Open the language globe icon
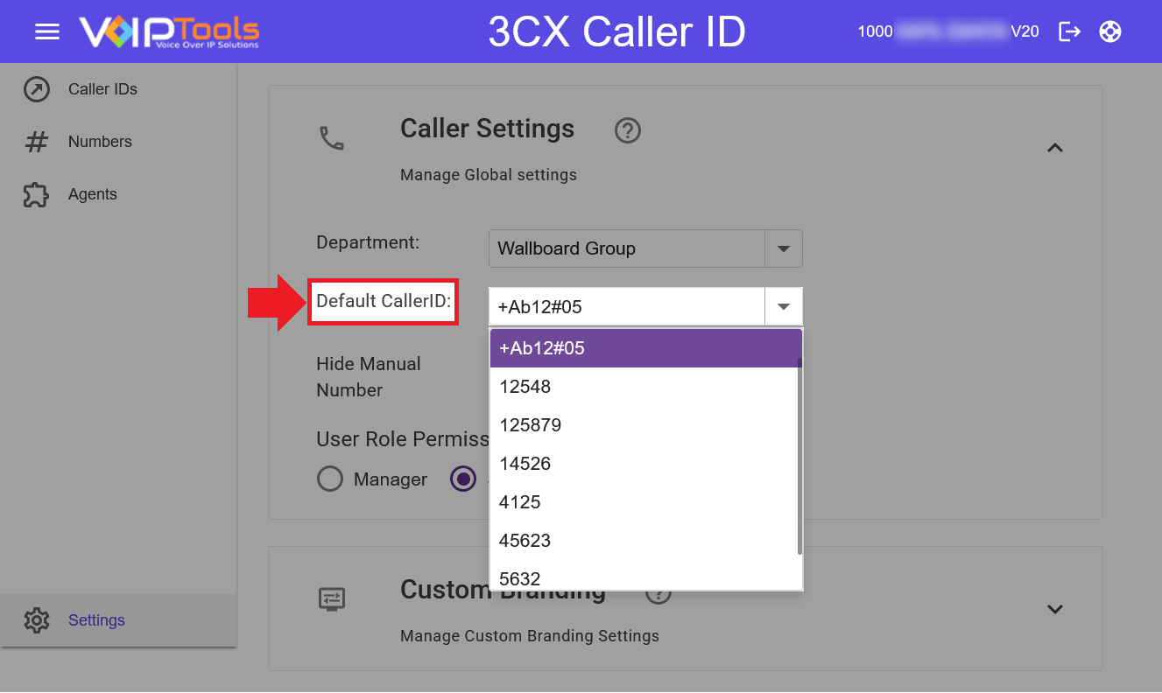Viewport: 1162px width, 693px height. (1109, 31)
